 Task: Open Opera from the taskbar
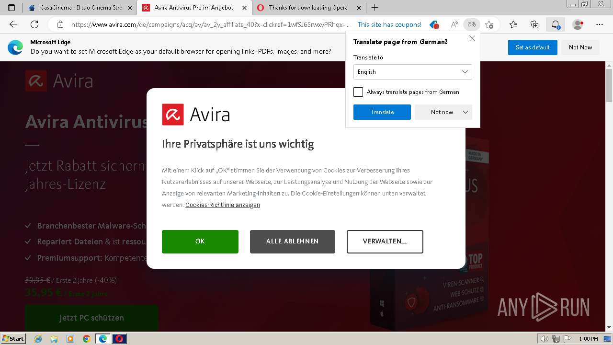pos(119,339)
